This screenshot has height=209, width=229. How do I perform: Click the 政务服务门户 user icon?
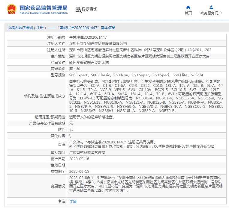tap(211, 7)
